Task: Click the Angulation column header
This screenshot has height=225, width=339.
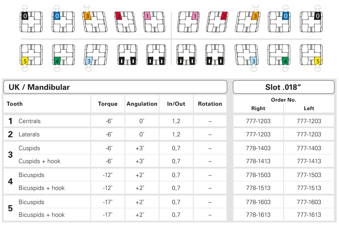Action: [142, 104]
